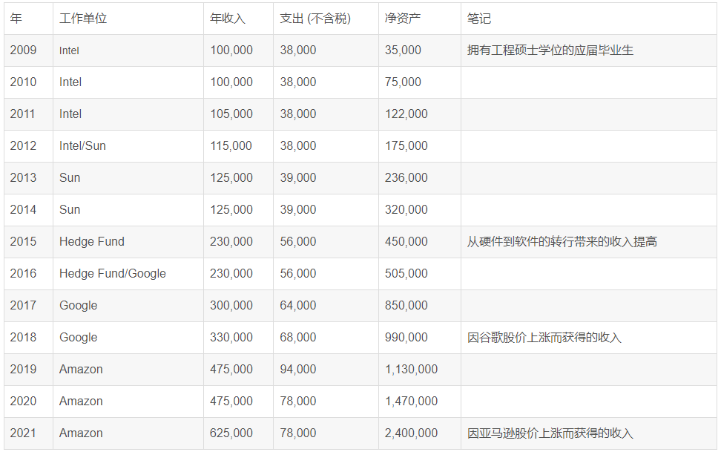The width and height of the screenshot is (721, 452).
Task: Click Sun in the 2014 row
Action: click(70, 209)
